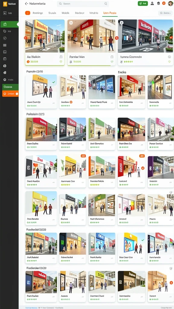This screenshot has width=174, height=309.
Task: Click the green button in top bar
Action: point(143,3)
